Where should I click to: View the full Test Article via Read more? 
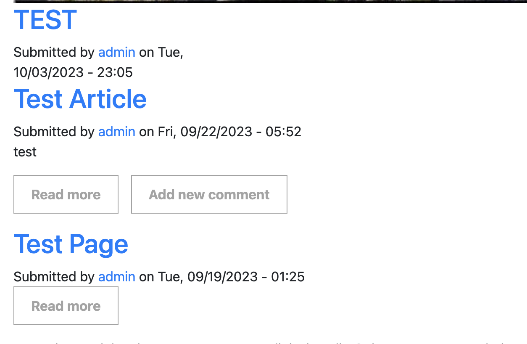coord(66,194)
